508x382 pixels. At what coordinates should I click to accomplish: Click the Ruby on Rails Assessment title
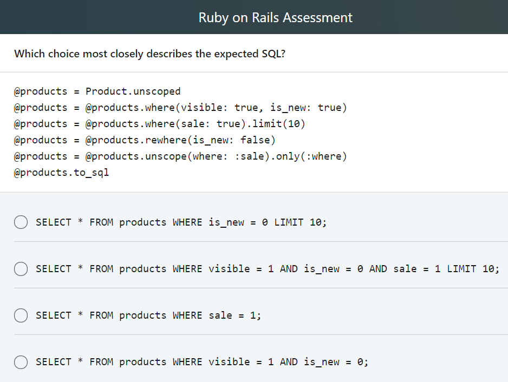(275, 17)
